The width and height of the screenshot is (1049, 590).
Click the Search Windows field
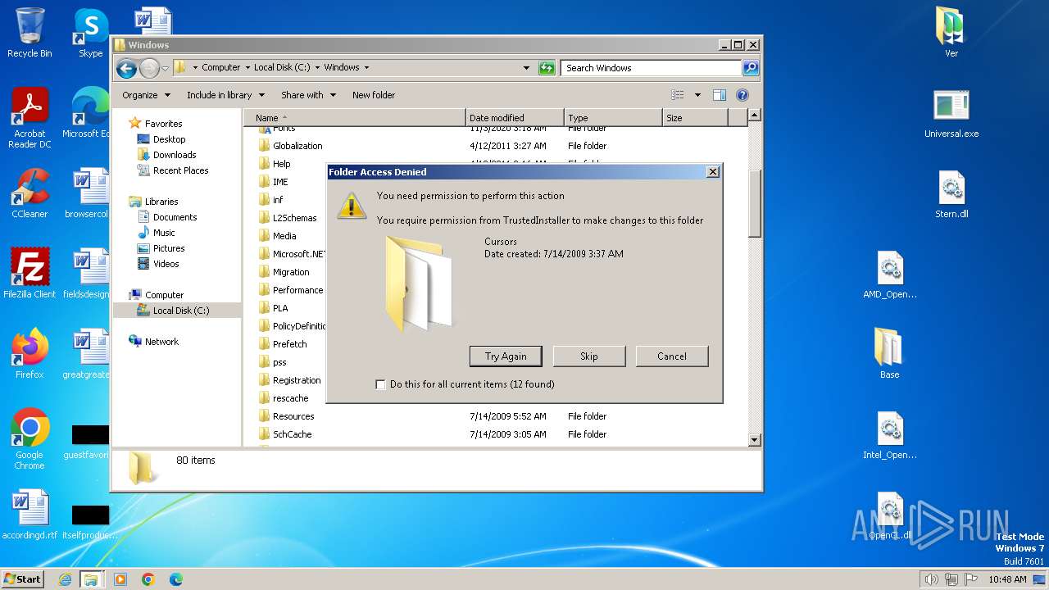(652, 68)
